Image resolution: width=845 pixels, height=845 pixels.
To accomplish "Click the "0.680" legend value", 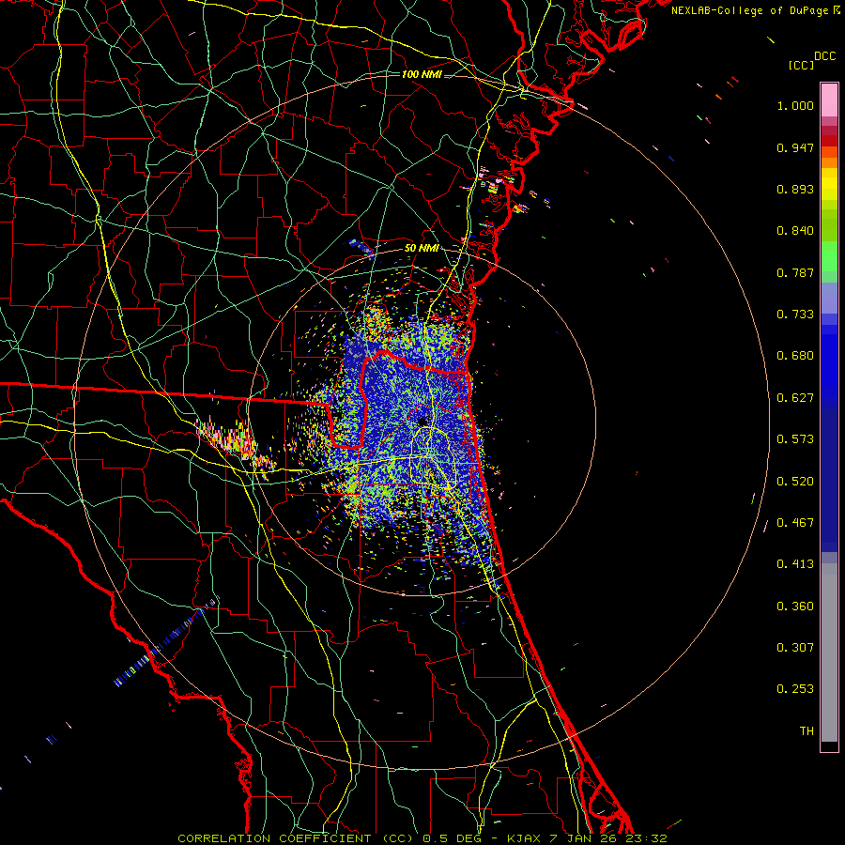I will tap(795, 356).
